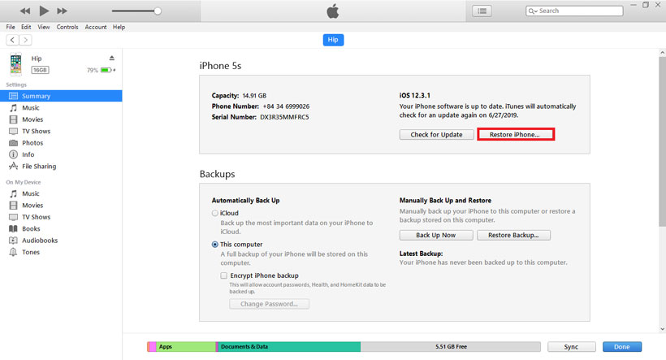The image size is (666, 360).
Task: Select This computer backup radio button
Action: point(215,245)
